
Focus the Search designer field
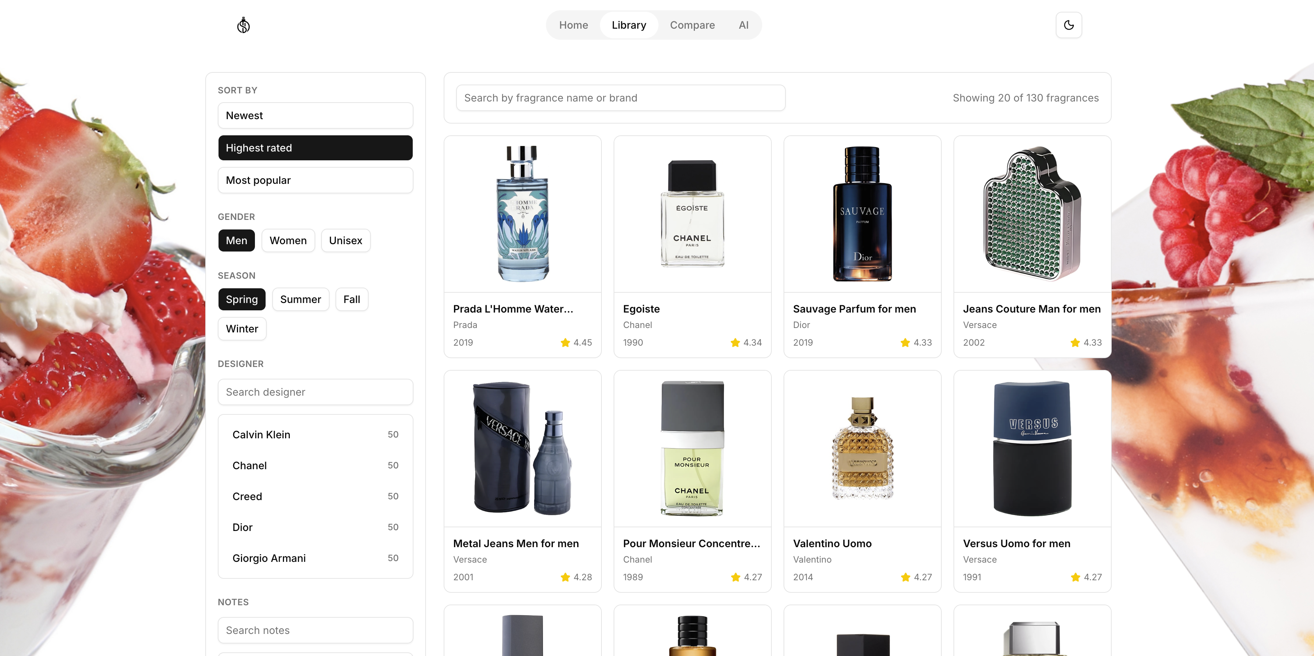click(315, 392)
